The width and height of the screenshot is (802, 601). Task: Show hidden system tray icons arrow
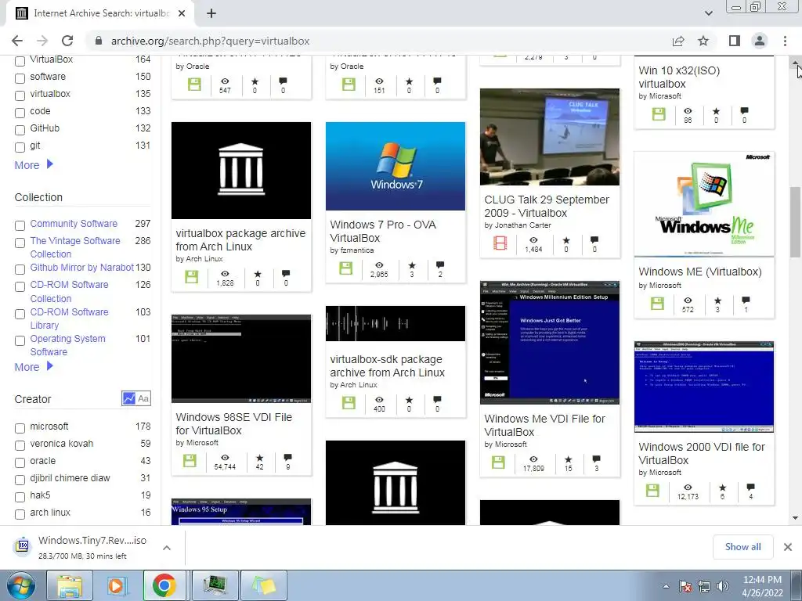[x=666, y=586]
